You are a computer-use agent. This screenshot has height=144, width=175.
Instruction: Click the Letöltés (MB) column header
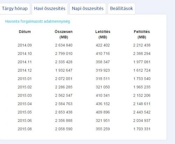tap(103, 34)
